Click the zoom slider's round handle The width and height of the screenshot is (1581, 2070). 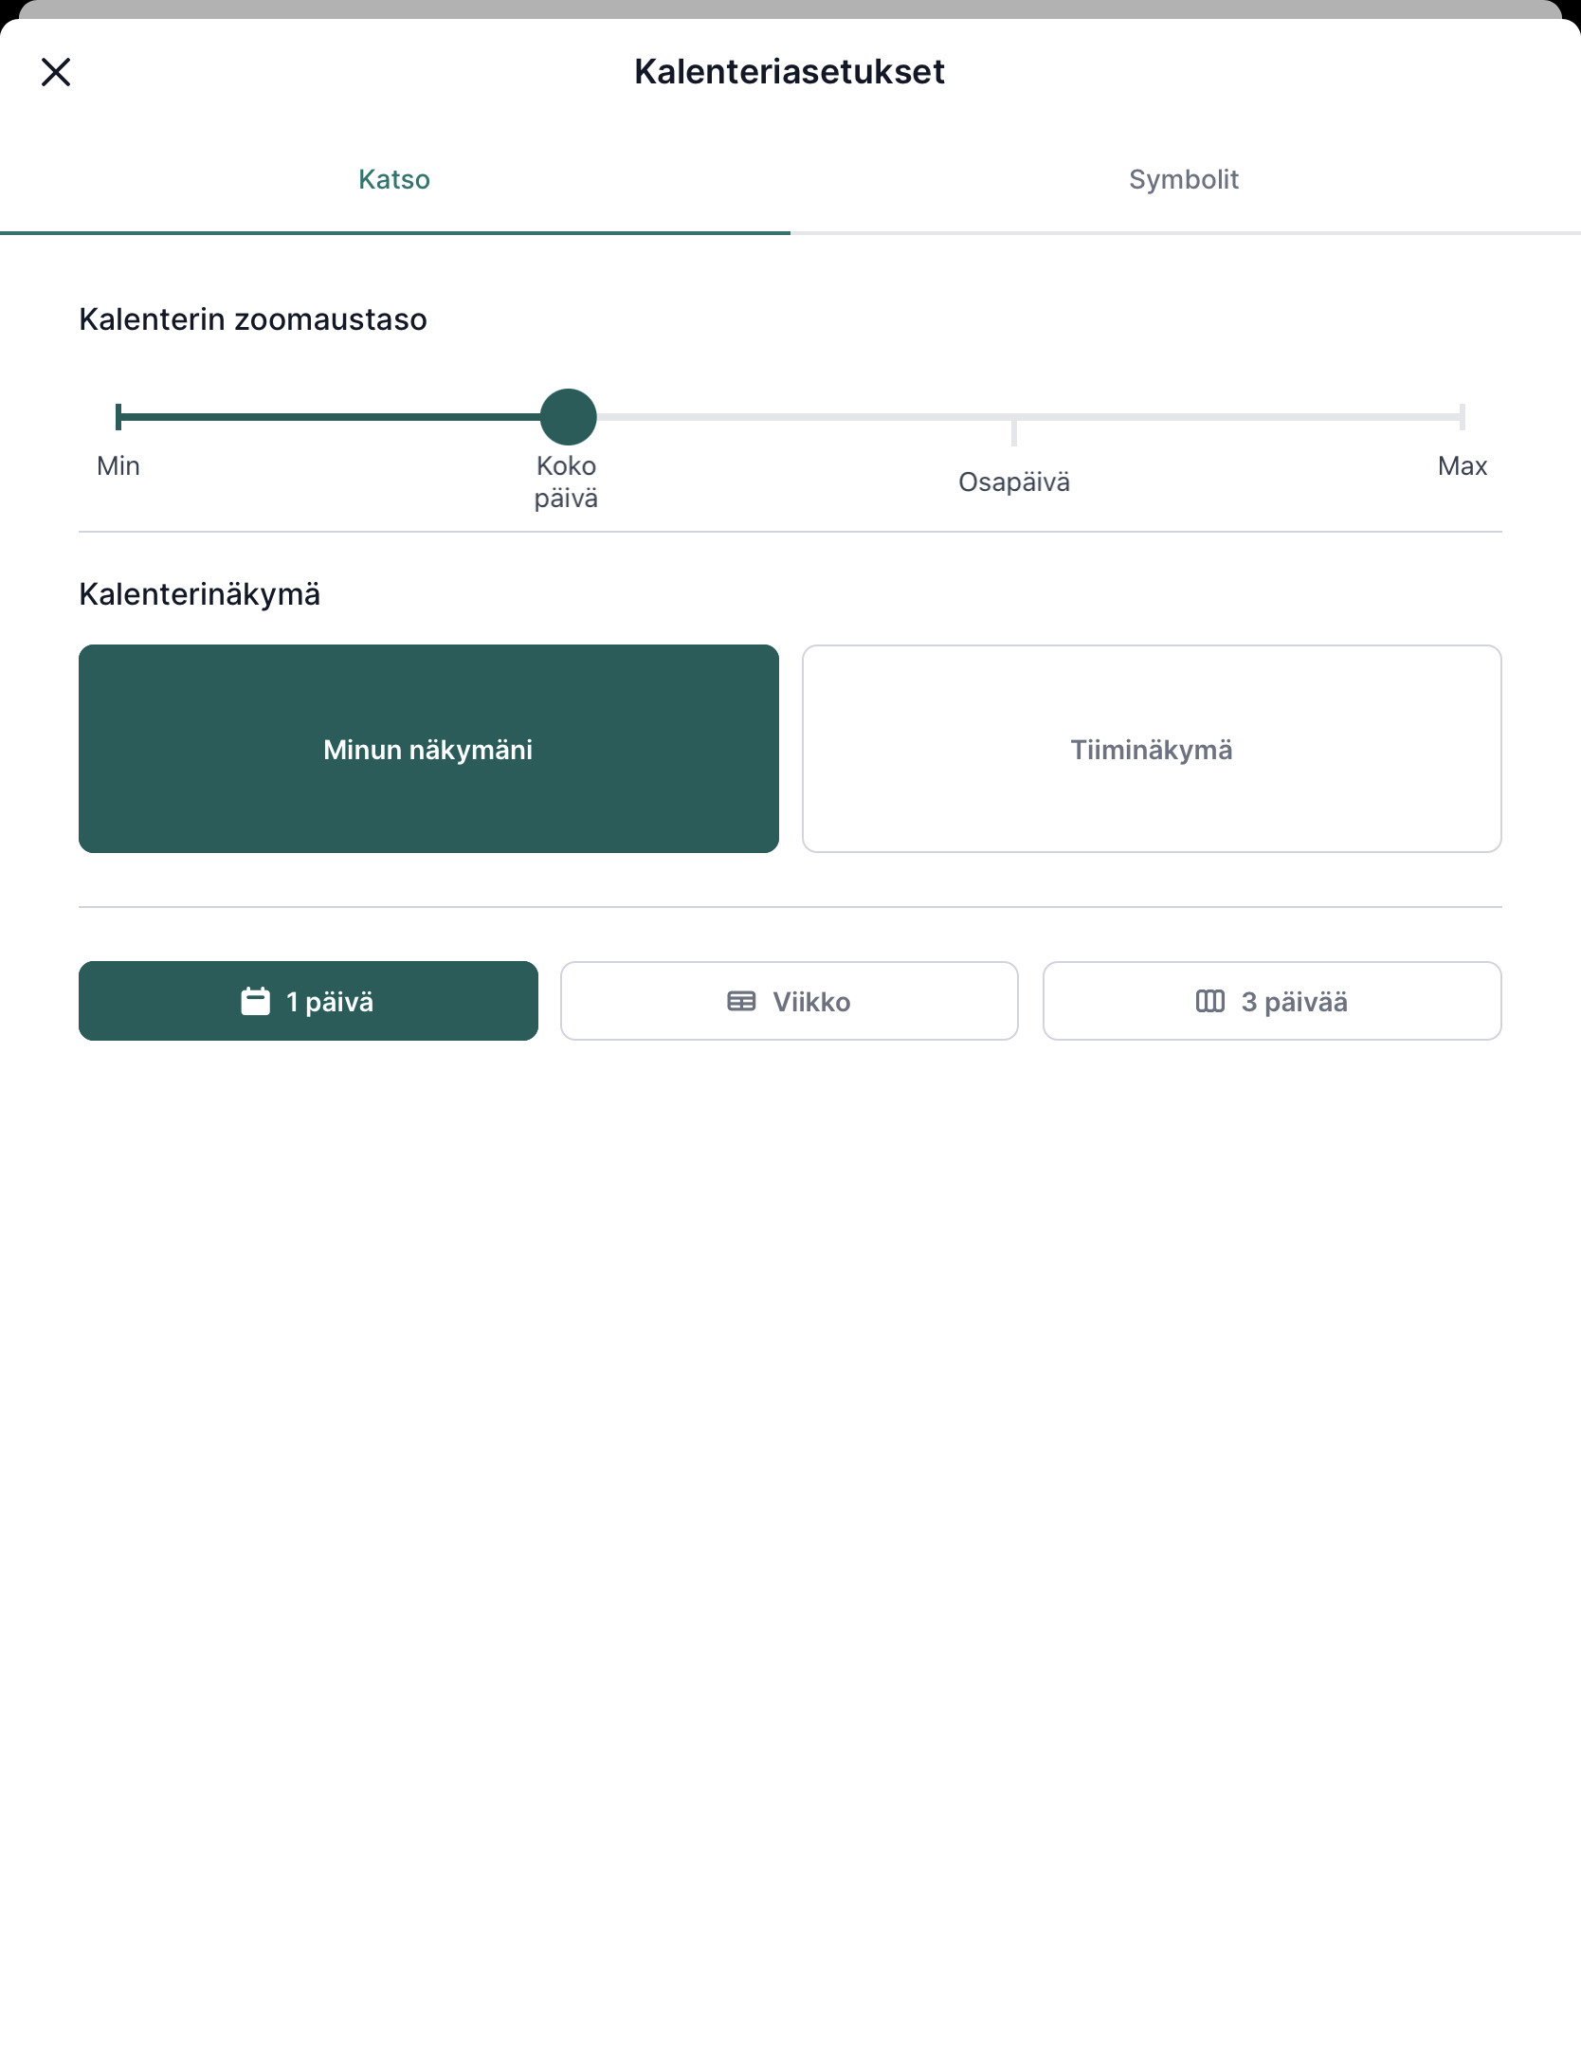click(x=568, y=417)
